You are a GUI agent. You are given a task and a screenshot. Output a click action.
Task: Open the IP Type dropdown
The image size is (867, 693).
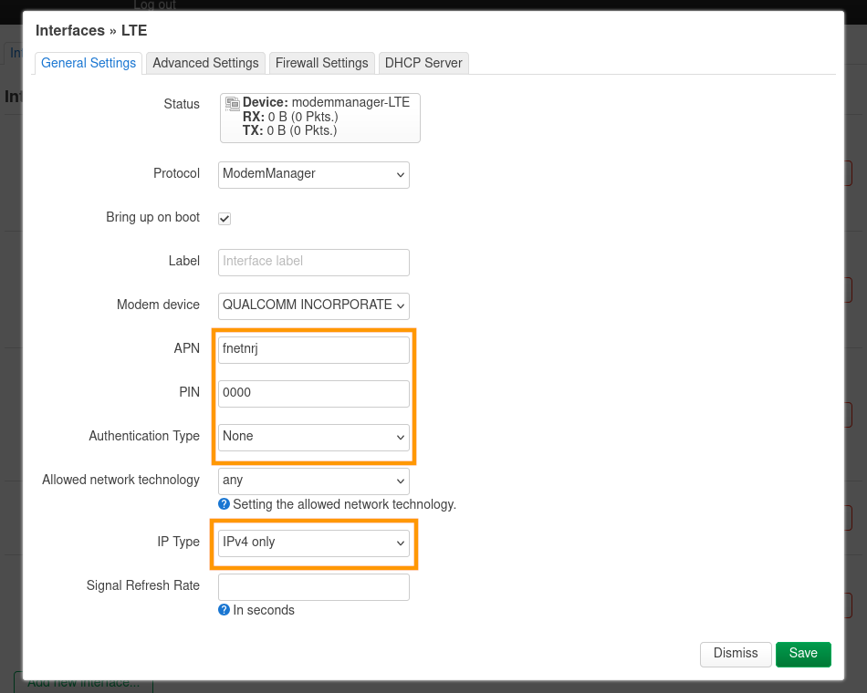tap(314, 543)
